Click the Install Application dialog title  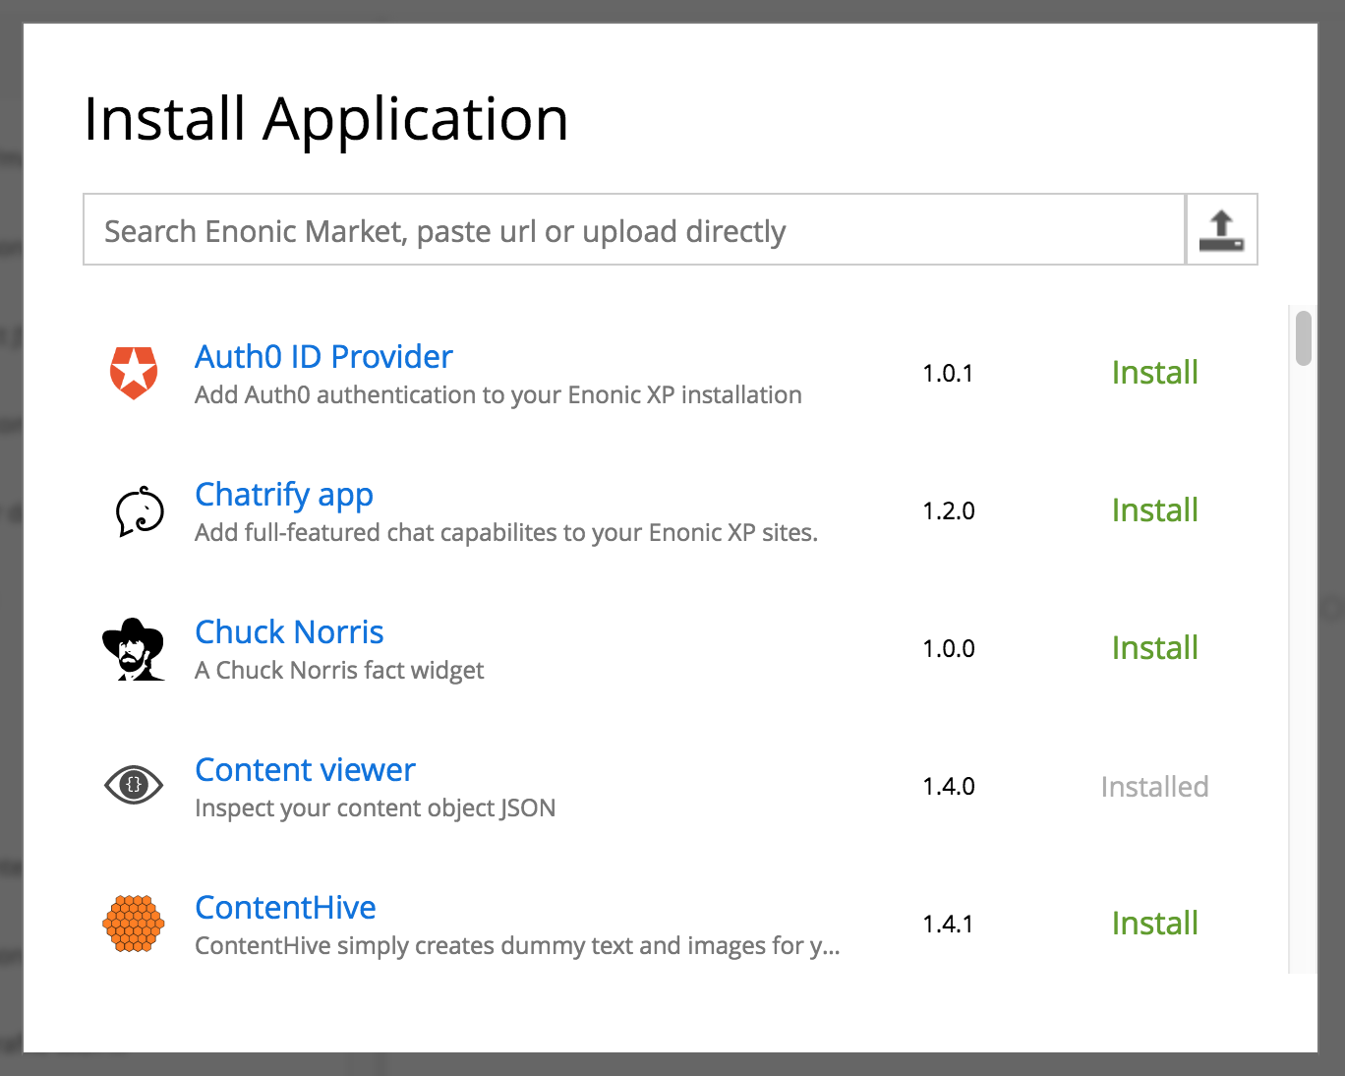click(x=325, y=120)
